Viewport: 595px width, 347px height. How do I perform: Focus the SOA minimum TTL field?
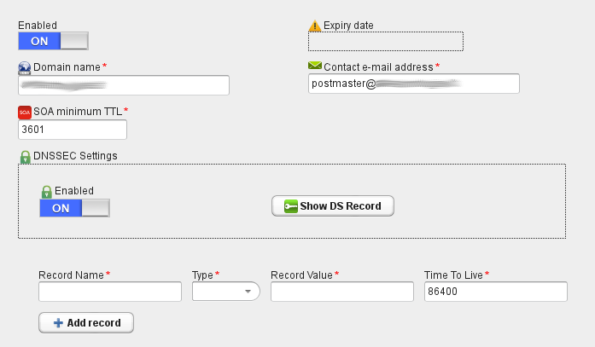(x=73, y=130)
